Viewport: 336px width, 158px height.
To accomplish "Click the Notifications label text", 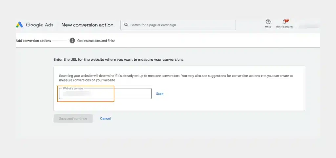I will tap(284, 27).
